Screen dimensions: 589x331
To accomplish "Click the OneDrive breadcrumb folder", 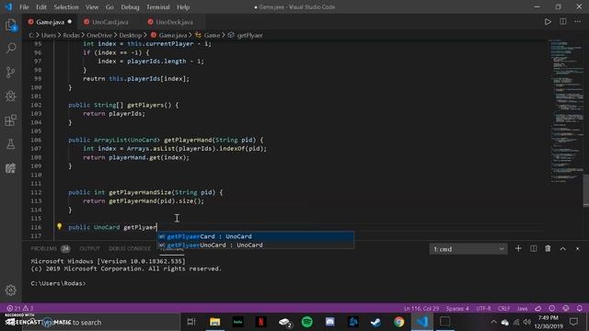I will 99,35.
